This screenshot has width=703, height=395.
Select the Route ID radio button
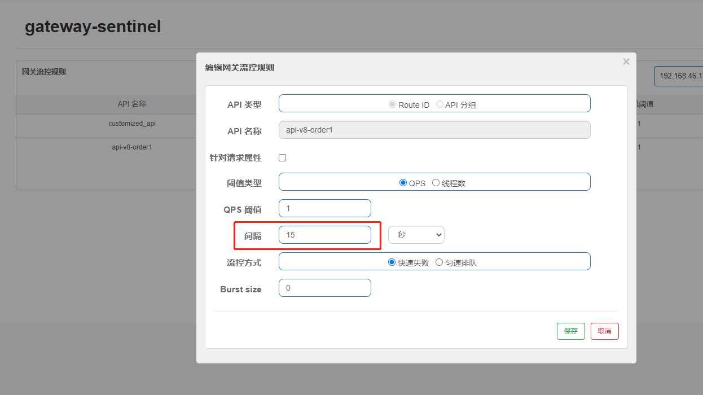click(393, 104)
